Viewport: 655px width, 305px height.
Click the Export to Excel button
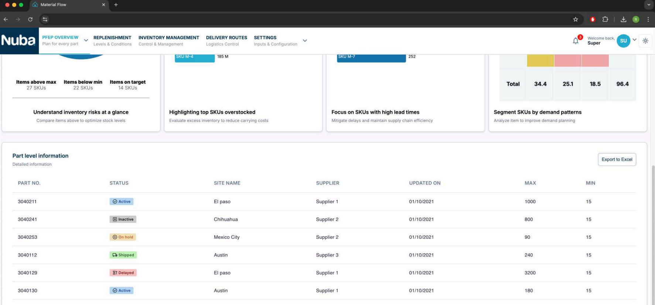(x=617, y=159)
